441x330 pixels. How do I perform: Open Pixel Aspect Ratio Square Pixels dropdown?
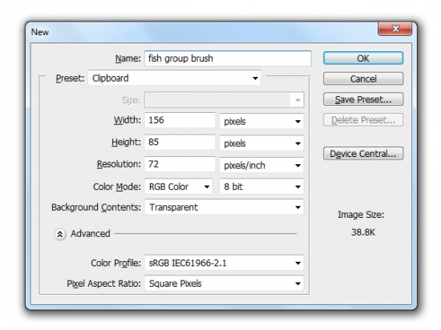(225, 284)
